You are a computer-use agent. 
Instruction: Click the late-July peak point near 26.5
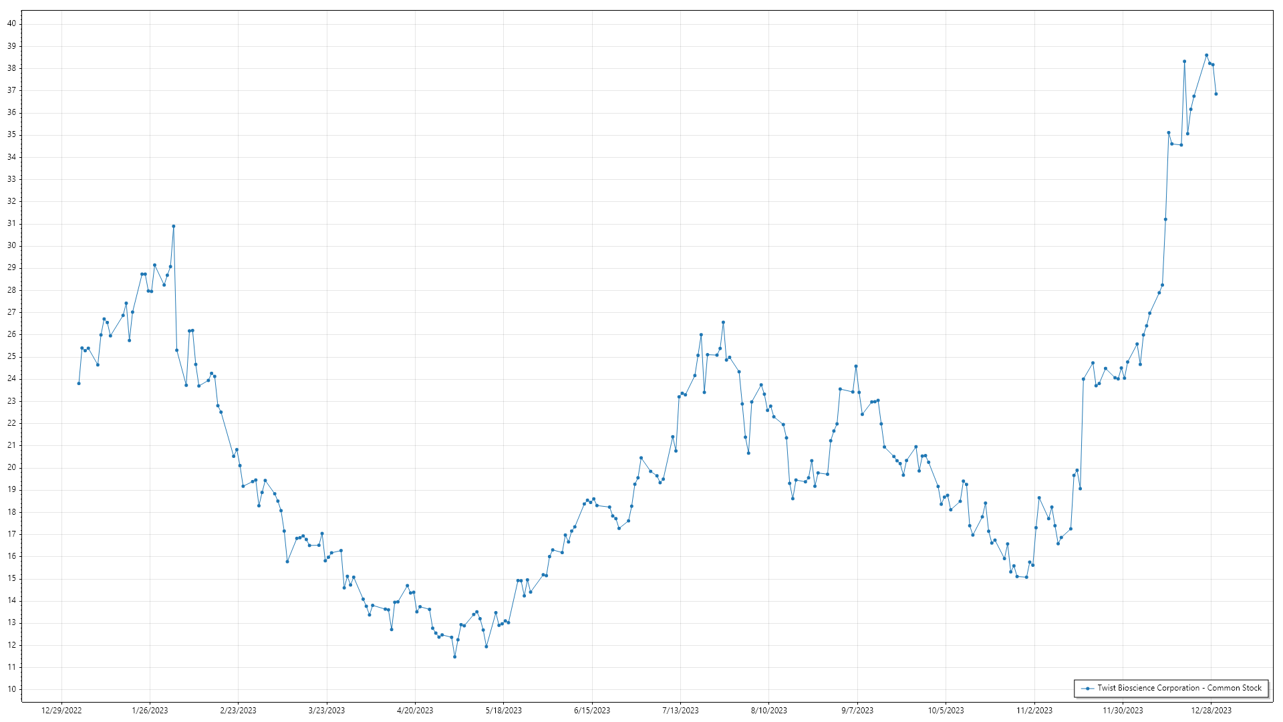[723, 322]
